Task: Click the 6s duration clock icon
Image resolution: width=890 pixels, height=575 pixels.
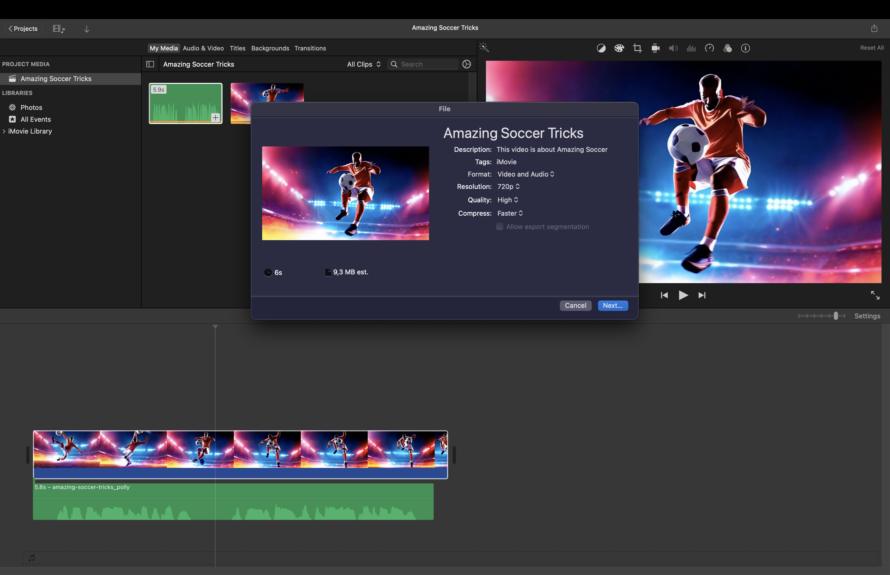Action: coord(268,273)
